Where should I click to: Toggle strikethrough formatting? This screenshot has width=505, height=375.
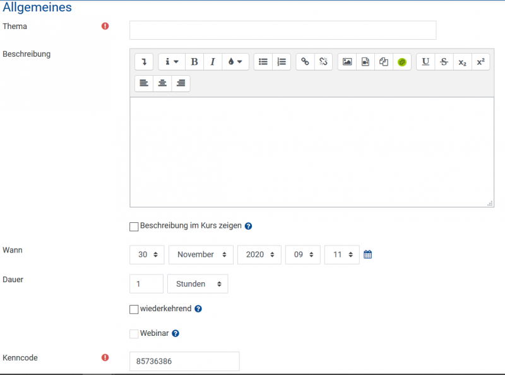[444, 62]
